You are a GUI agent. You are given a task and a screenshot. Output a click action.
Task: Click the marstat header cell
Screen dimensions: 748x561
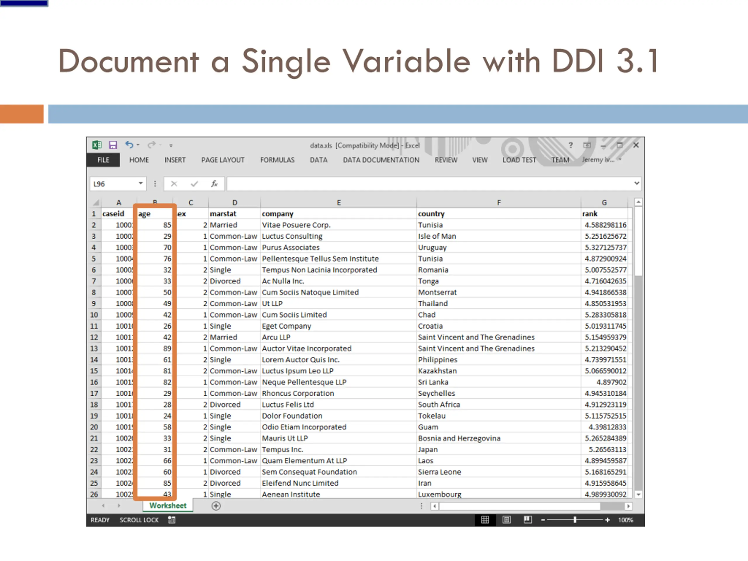click(235, 214)
